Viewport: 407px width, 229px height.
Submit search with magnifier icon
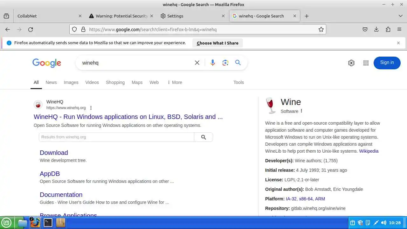tap(238, 63)
